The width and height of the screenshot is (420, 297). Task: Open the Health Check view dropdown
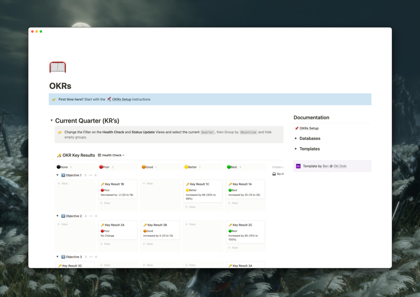(x=111, y=155)
